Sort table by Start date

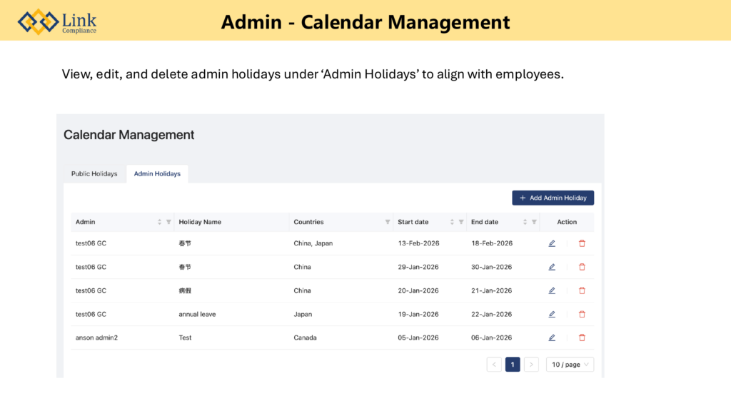pyautogui.click(x=452, y=222)
